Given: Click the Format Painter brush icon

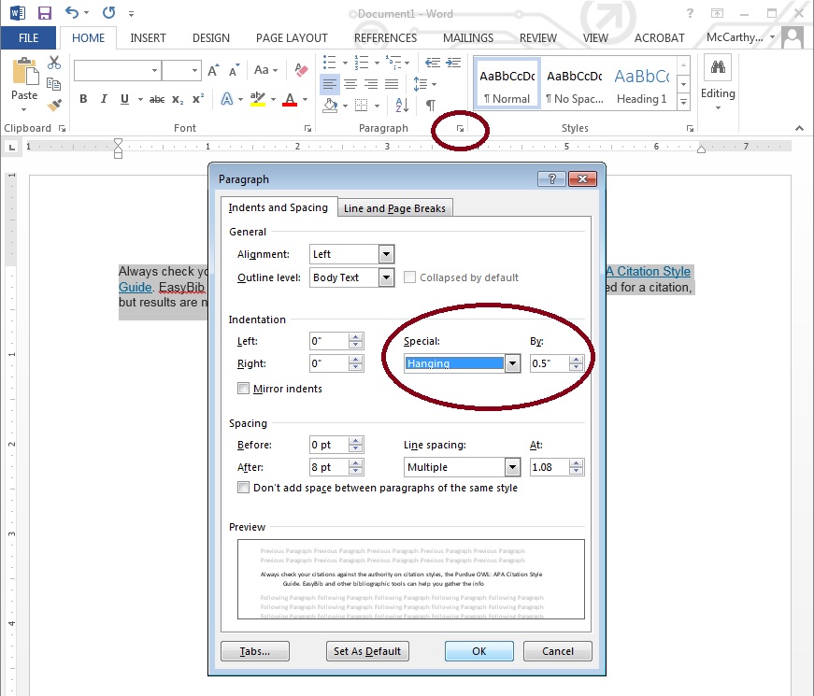Looking at the screenshot, I should tap(54, 105).
